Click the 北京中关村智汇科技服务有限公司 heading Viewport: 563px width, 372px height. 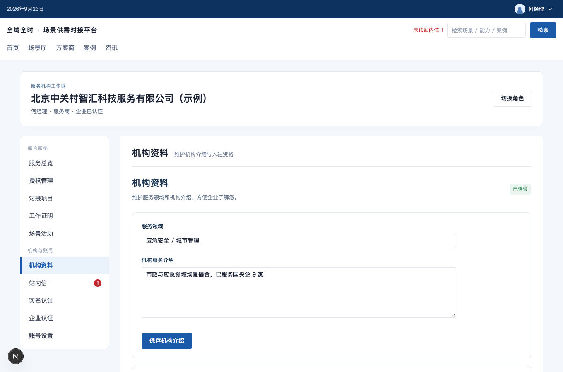tap(119, 98)
